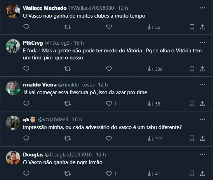Open three-dot menu on PtkCrvg's tweet
Image resolution: width=213 pixels, height=180 pixels.
pos(202,43)
